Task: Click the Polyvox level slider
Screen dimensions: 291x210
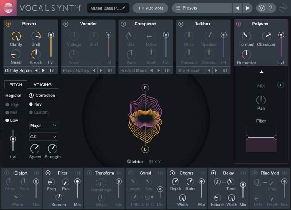Action: click(281, 45)
